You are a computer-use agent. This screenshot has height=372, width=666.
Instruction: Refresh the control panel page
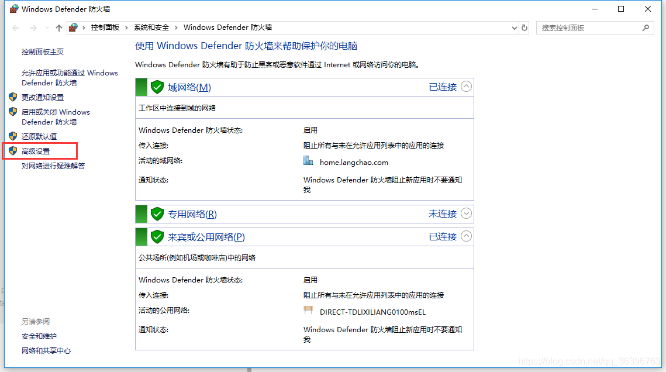click(524, 28)
